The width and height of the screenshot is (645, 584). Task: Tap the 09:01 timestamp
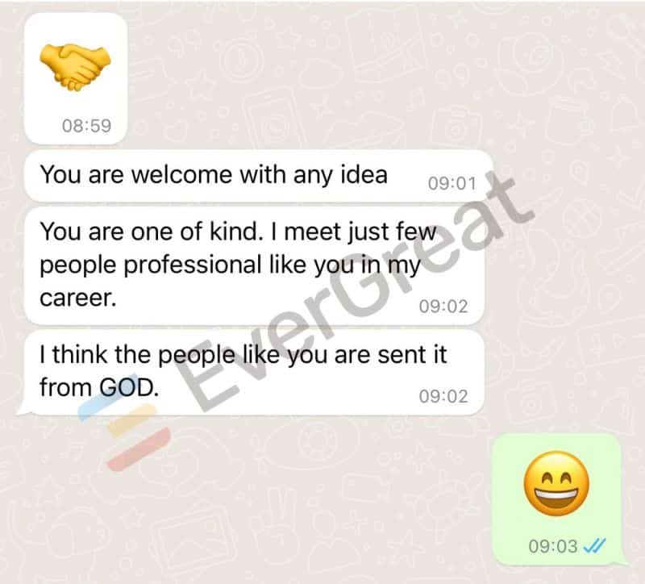pyautogui.click(x=451, y=183)
